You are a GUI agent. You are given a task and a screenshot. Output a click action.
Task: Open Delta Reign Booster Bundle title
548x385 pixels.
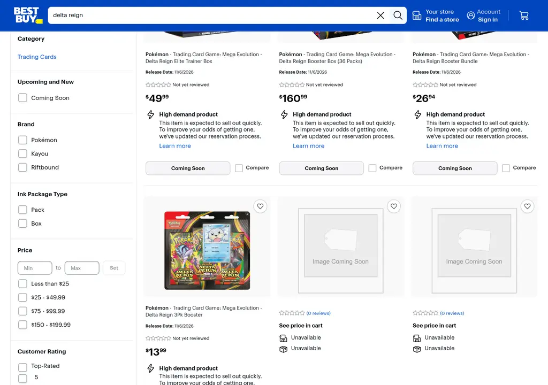click(471, 58)
